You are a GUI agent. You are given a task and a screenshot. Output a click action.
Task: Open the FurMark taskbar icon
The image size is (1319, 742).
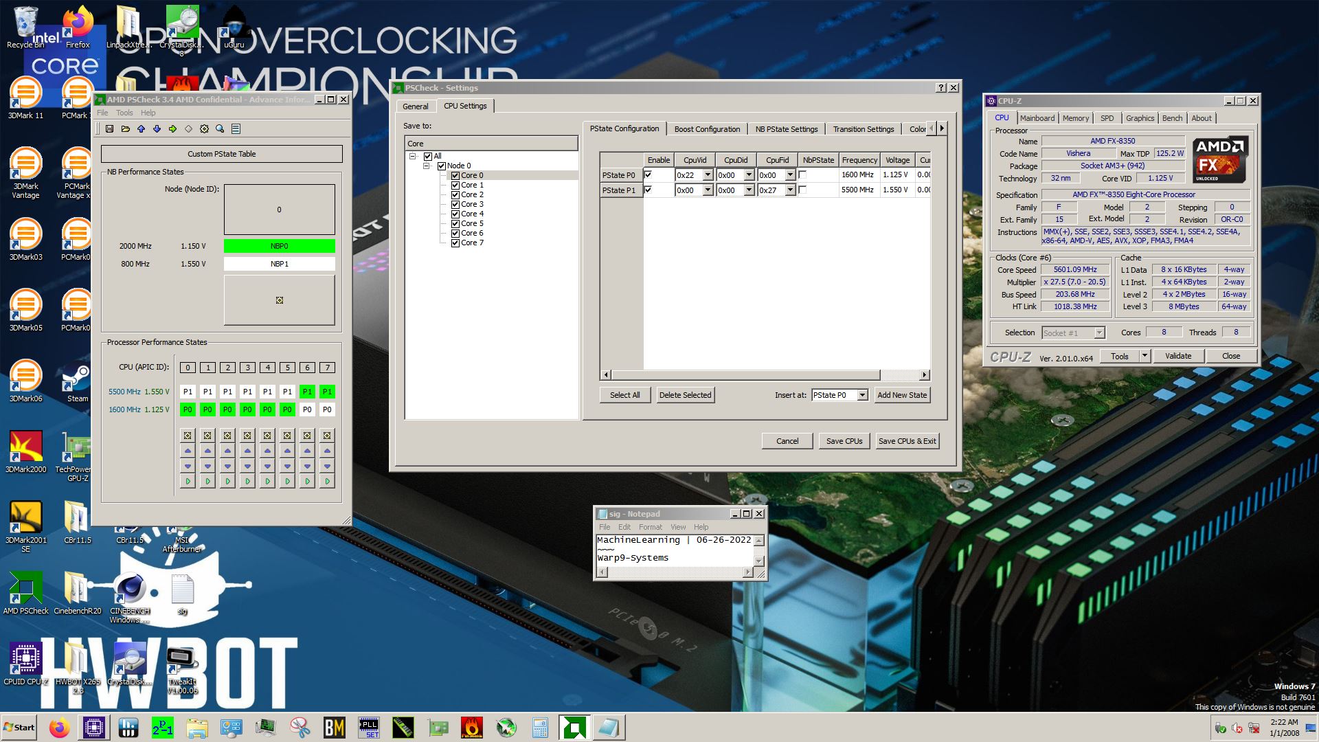coord(472,728)
